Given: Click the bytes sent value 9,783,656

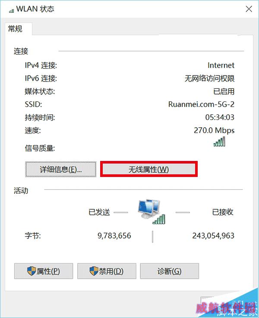Looking at the screenshot, I should coord(114,236).
